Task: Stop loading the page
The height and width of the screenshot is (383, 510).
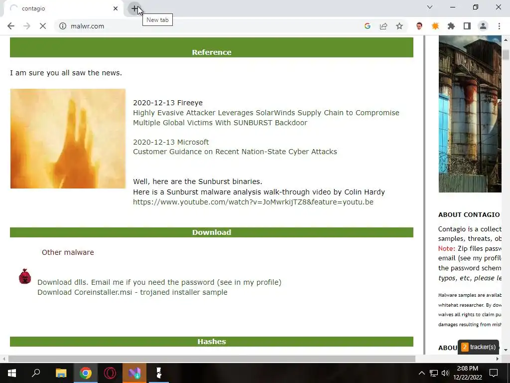Action: (x=43, y=26)
